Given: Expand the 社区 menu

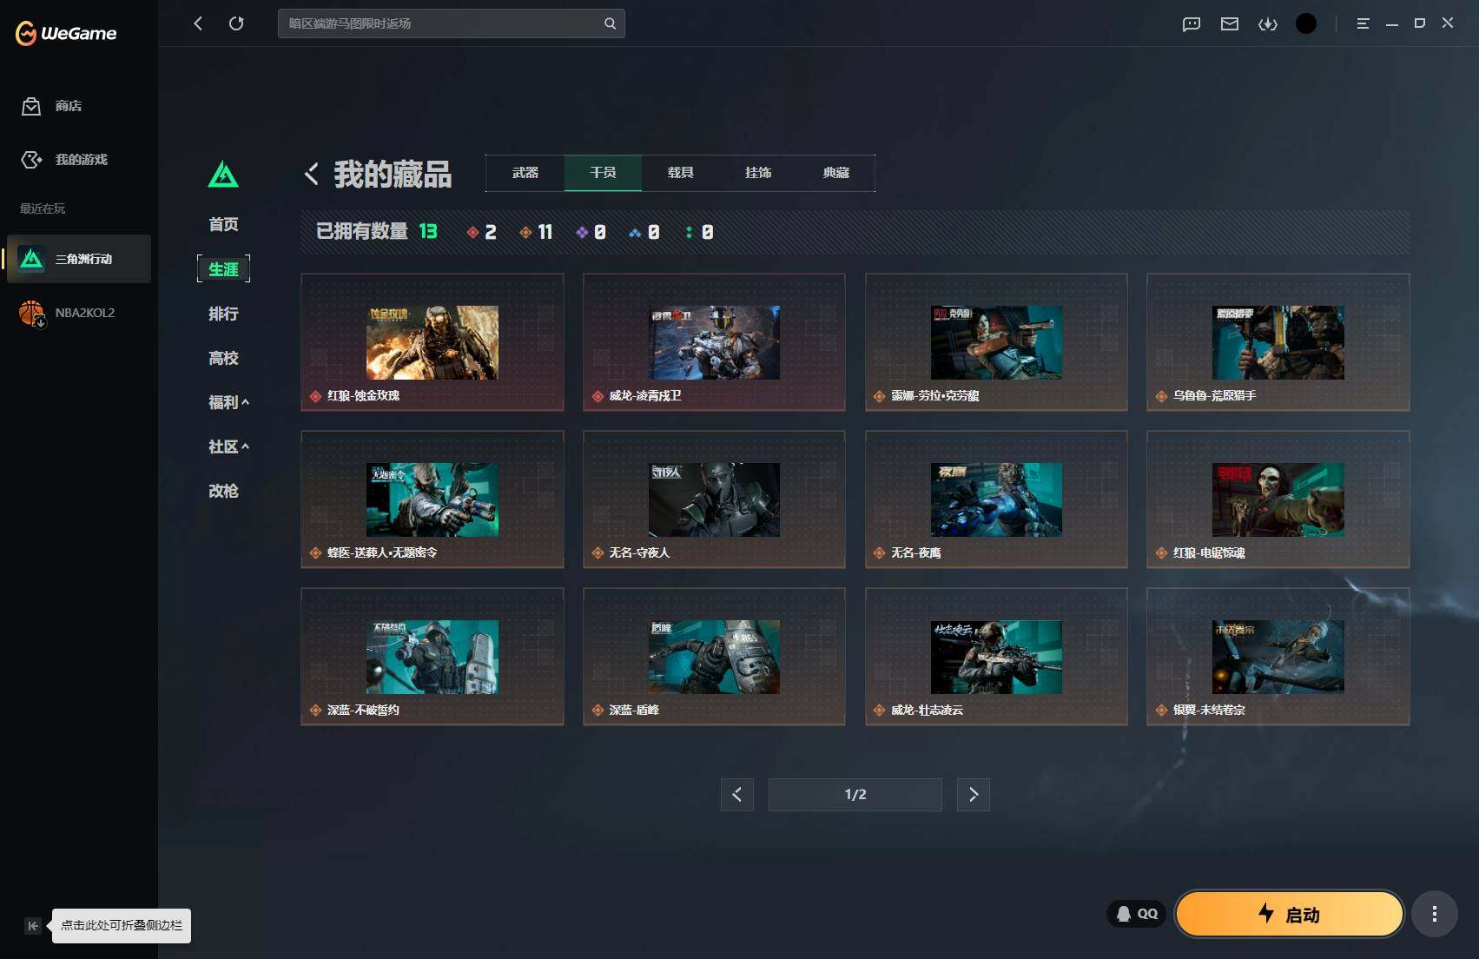Looking at the screenshot, I should 228,446.
